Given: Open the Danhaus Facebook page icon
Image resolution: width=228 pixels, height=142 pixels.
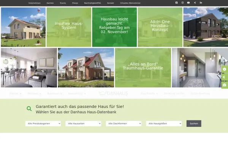Looking at the screenshot, I should [x=176, y=3].
